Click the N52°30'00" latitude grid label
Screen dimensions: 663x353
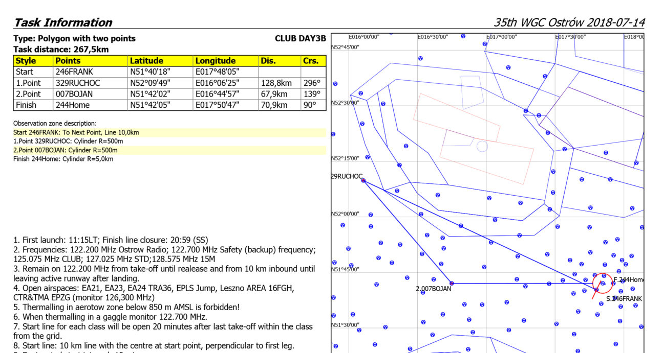347,103
